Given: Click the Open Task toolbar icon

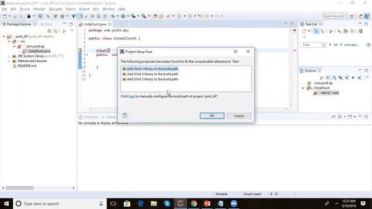Looking at the screenshot, I should coord(162,16).
